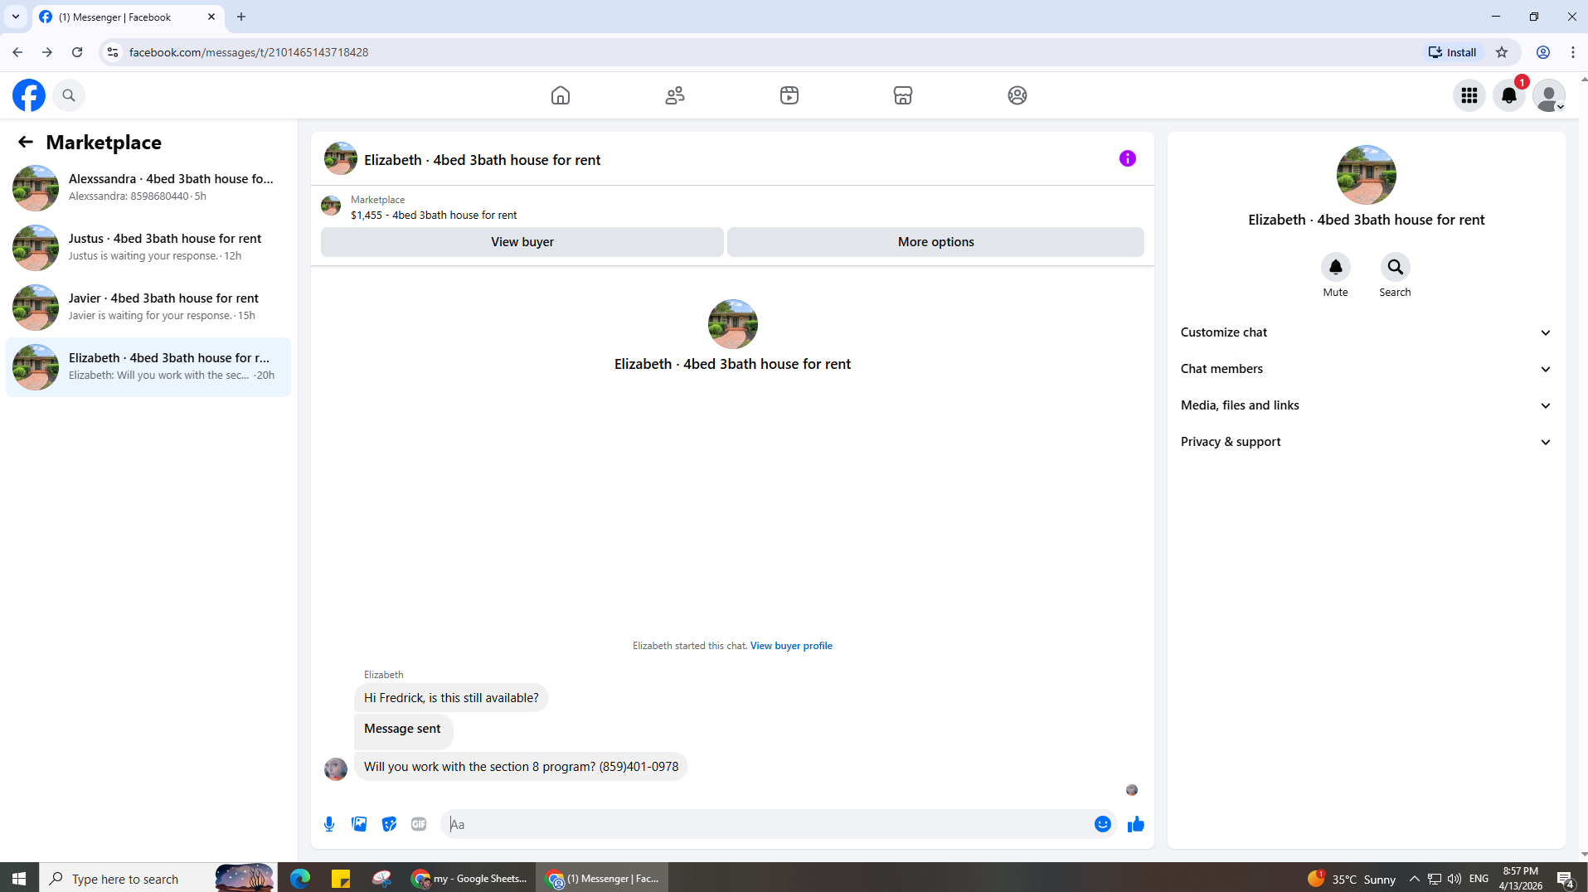The height and width of the screenshot is (892, 1588).
Task: Open the Video (Reels) icon
Action: (x=789, y=95)
